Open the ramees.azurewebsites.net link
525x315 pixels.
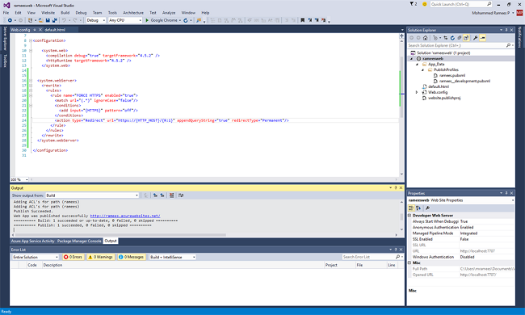125,216
